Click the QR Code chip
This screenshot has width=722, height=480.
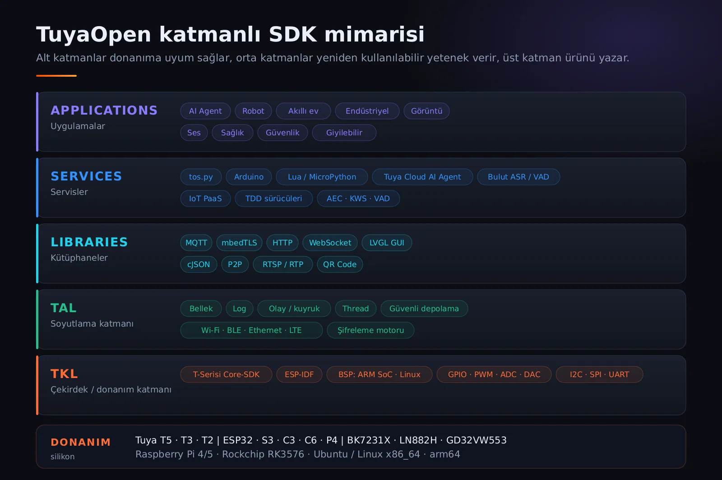[x=340, y=264]
